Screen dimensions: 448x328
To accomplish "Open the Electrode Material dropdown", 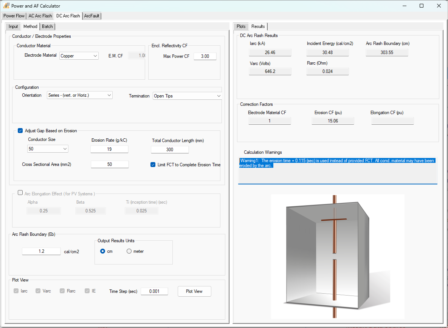I will coord(79,56).
